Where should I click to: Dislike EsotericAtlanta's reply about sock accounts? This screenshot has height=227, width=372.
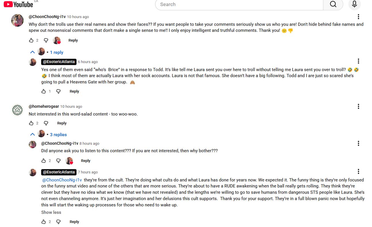(58, 91)
